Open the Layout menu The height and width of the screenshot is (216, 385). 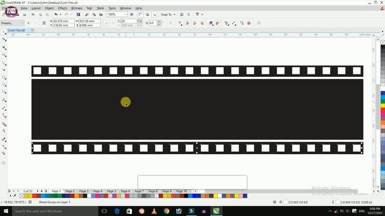click(x=36, y=8)
